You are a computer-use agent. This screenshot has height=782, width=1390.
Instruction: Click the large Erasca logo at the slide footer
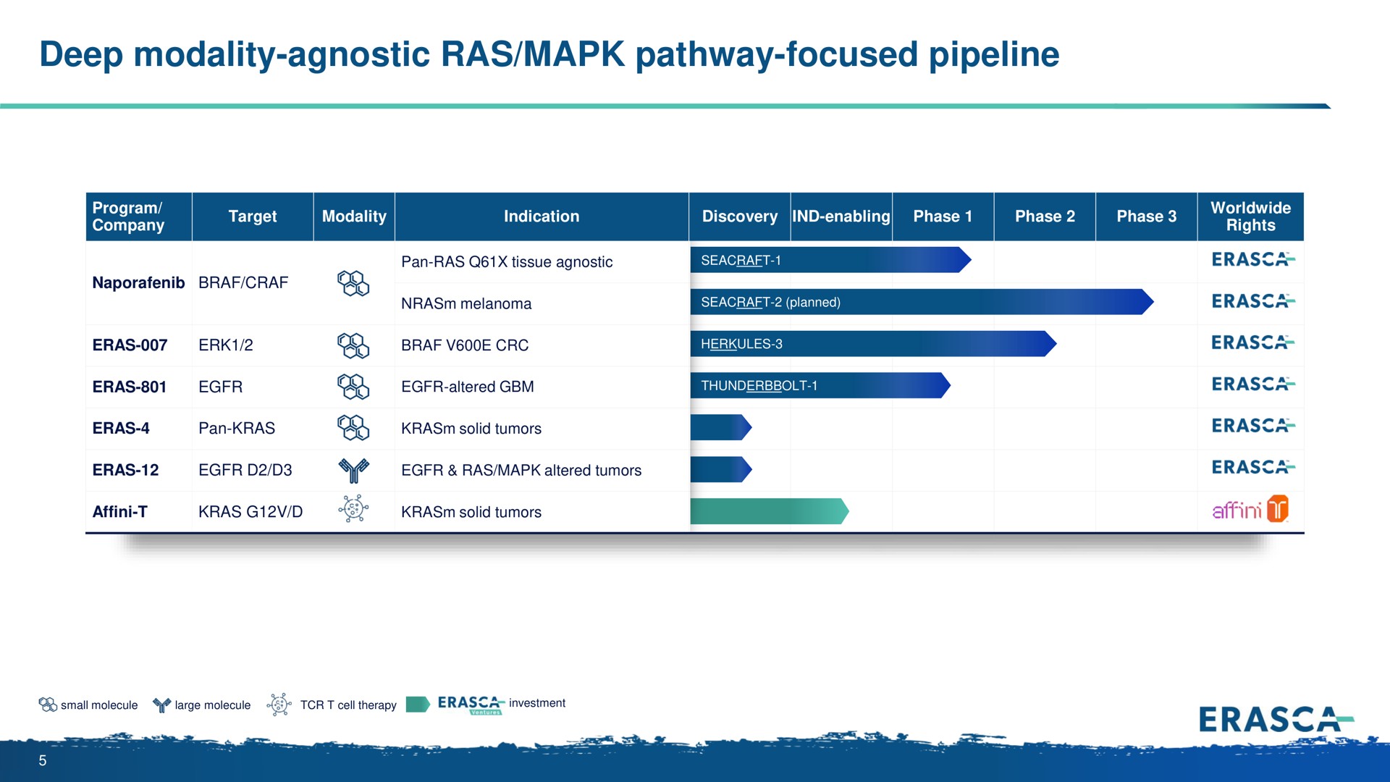tap(1276, 720)
